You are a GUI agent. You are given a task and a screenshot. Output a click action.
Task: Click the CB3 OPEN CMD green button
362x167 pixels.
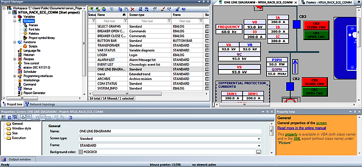(x=316, y=35)
